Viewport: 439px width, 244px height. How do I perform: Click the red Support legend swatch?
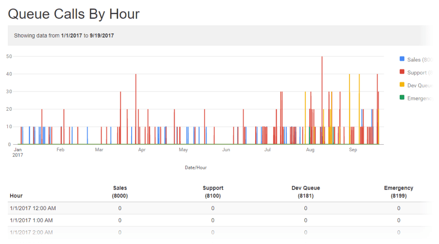coord(402,72)
